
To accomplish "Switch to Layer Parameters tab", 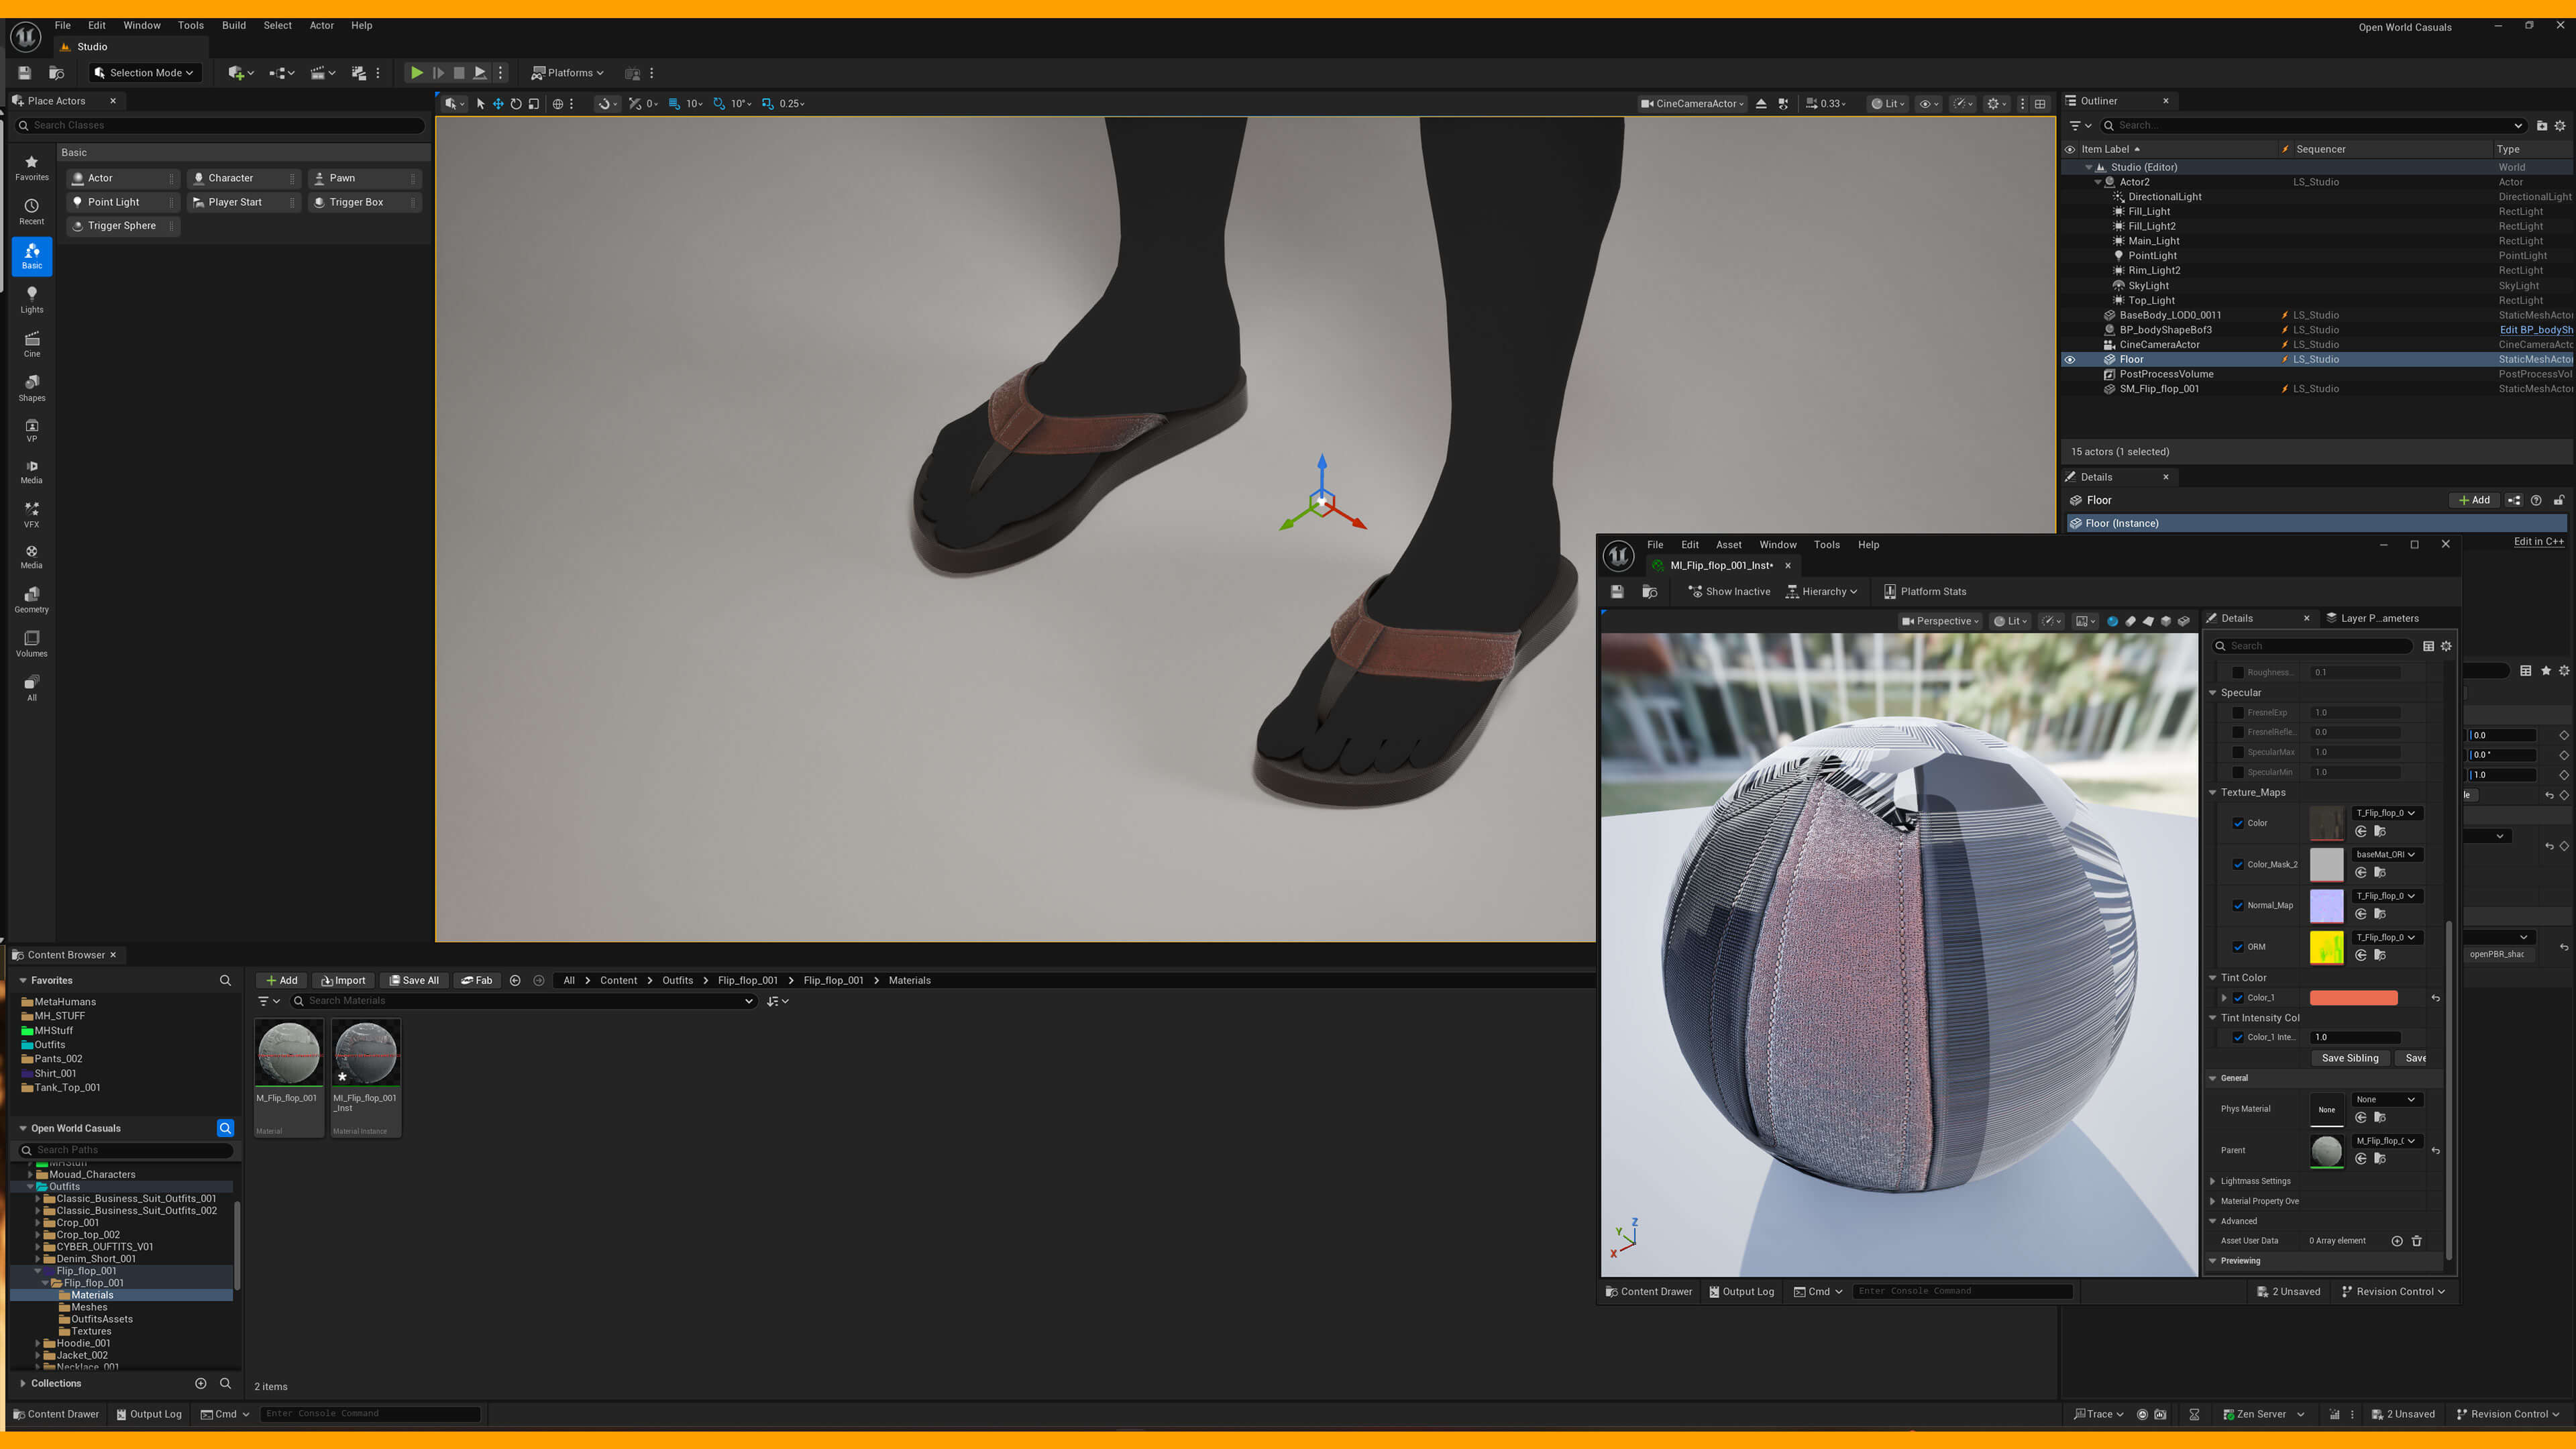I will [x=2379, y=618].
